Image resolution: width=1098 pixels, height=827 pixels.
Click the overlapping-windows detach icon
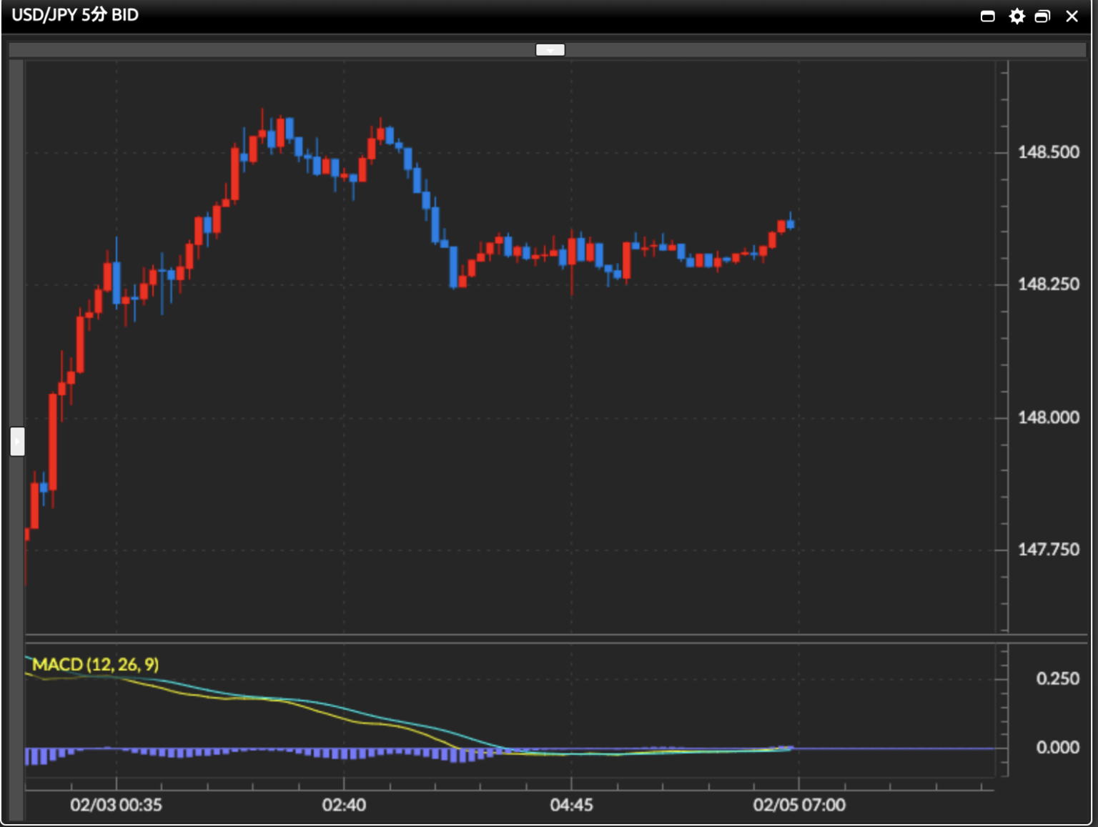(1043, 16)
